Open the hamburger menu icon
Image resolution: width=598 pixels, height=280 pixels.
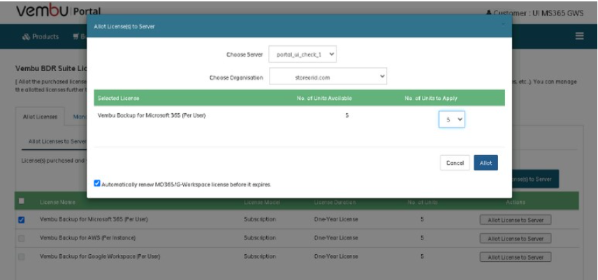(x=580, y=36)
